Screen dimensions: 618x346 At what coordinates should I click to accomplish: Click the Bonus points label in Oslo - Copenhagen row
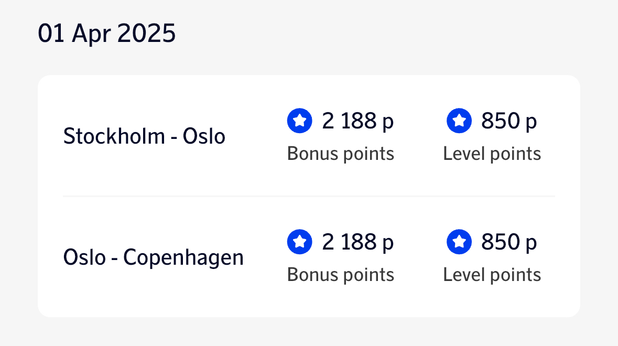341,275
